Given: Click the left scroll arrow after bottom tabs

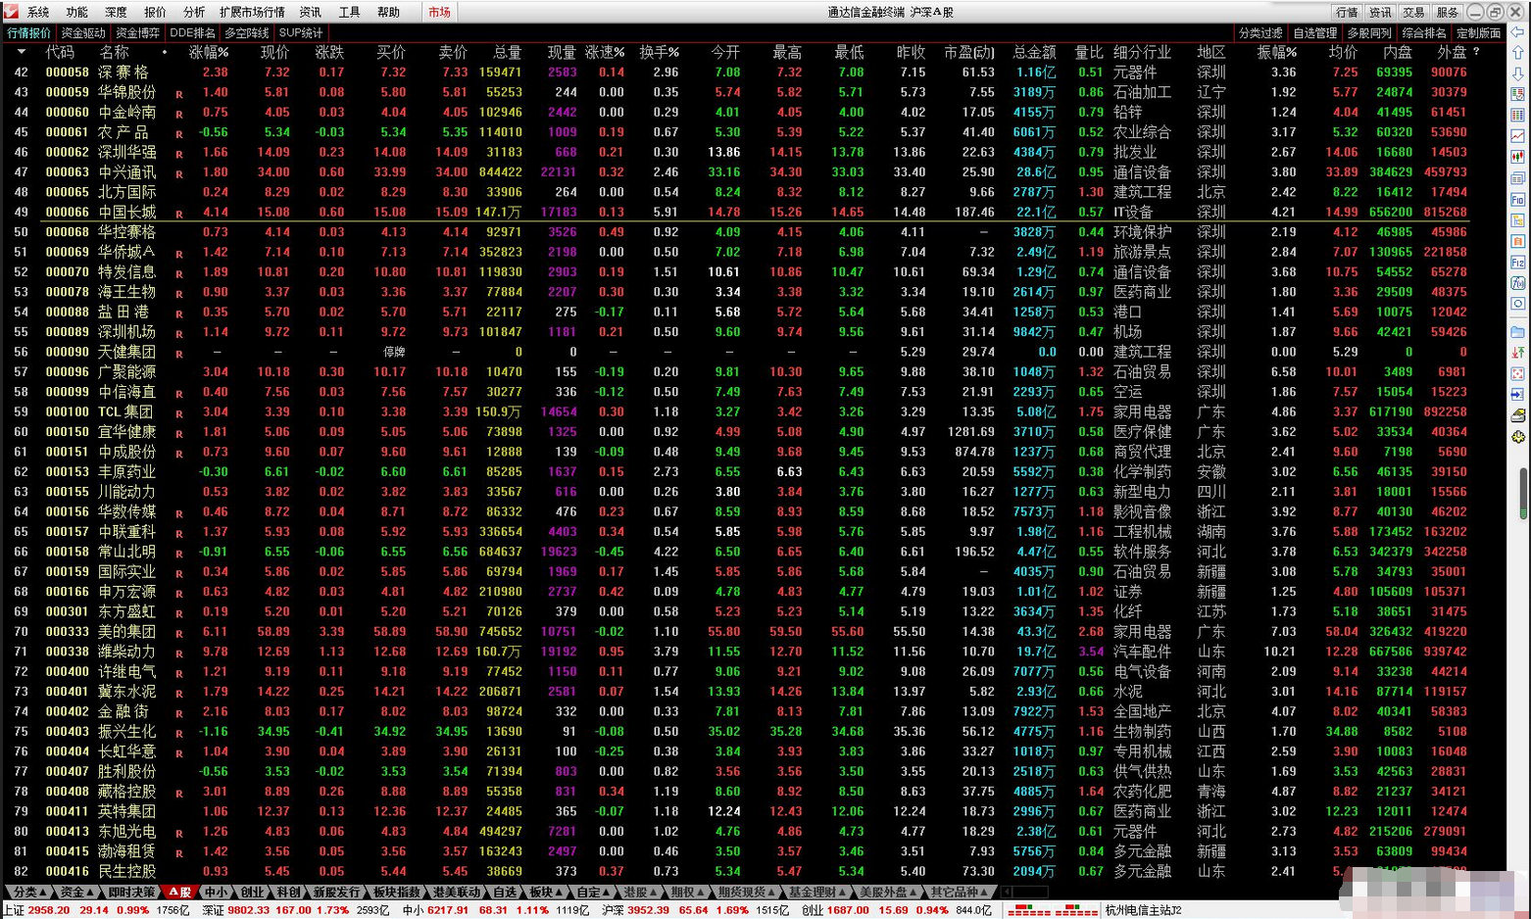Looking at the screenshot, I should 1007,892.
